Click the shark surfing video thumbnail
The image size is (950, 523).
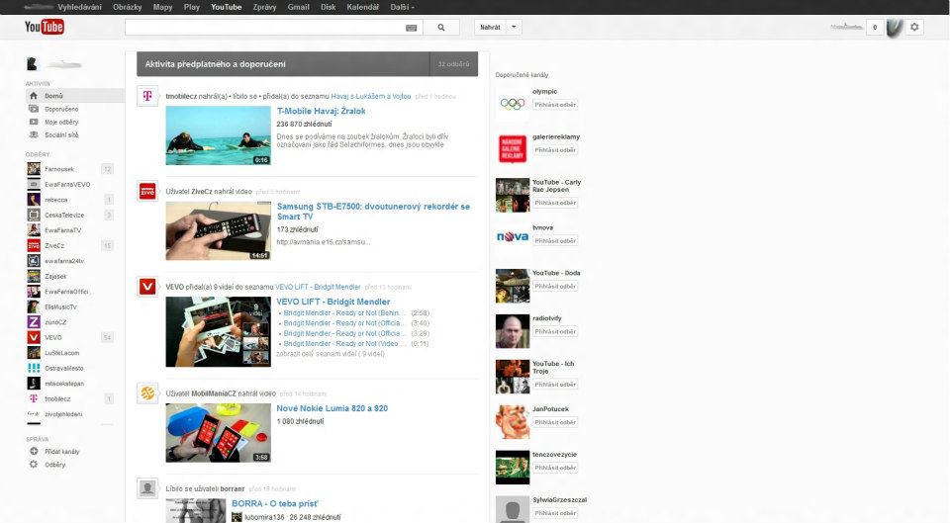click(218, 135)
